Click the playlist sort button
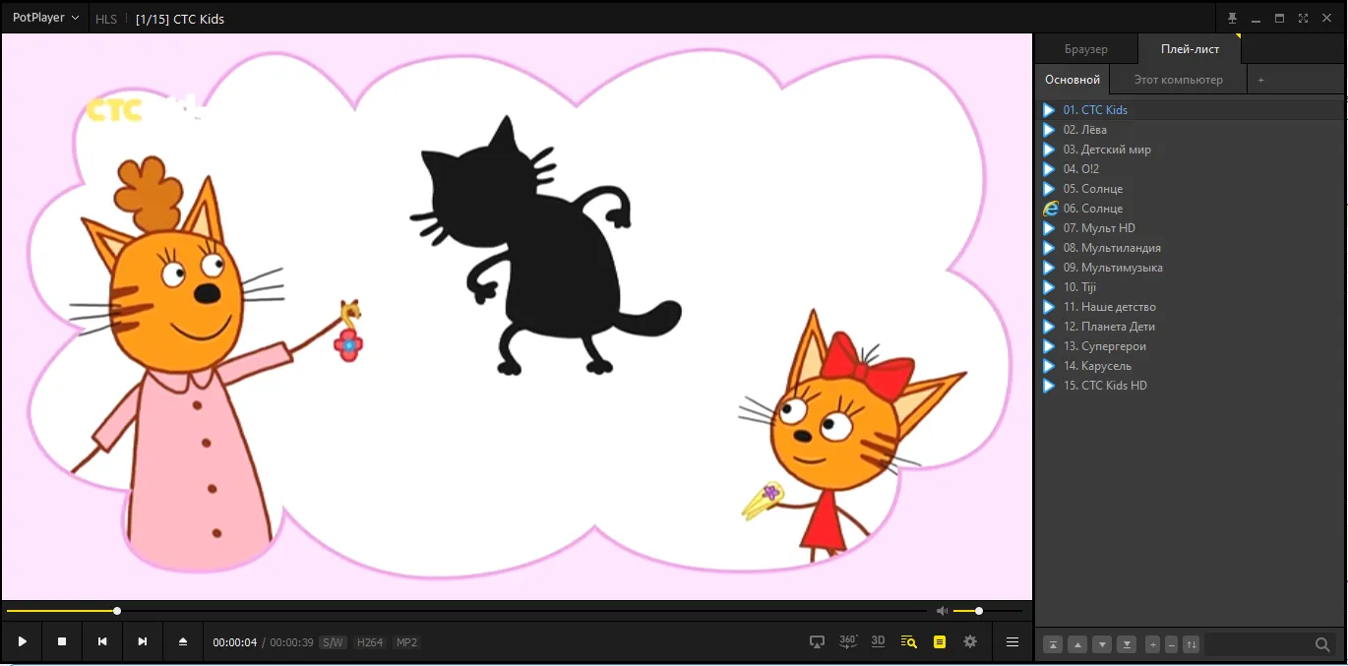The width and height of the screenshot is (1348, 666). [1192, 644]
